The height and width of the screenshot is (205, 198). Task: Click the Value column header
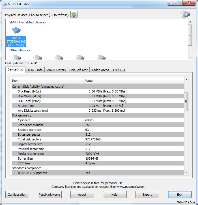[x=134, y=81]
